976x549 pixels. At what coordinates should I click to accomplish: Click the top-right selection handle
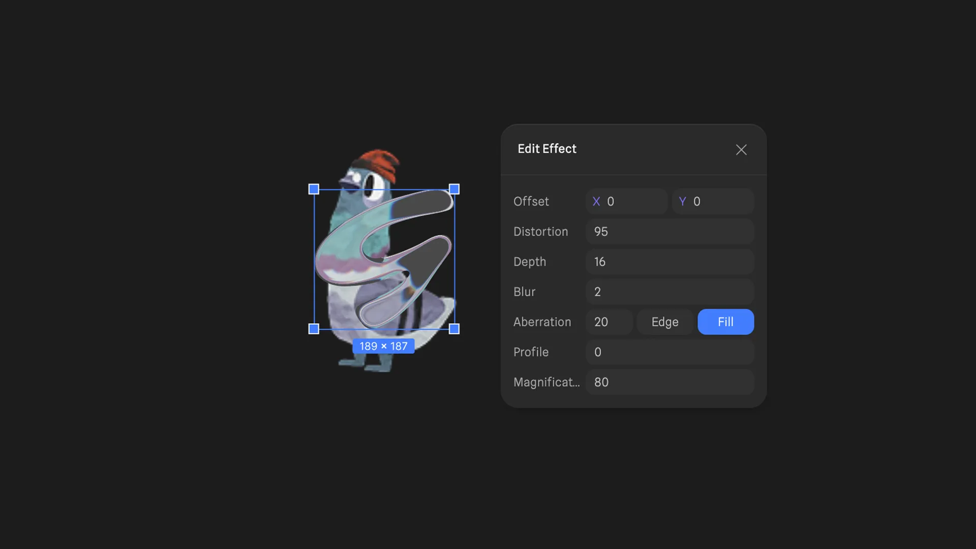454,189
